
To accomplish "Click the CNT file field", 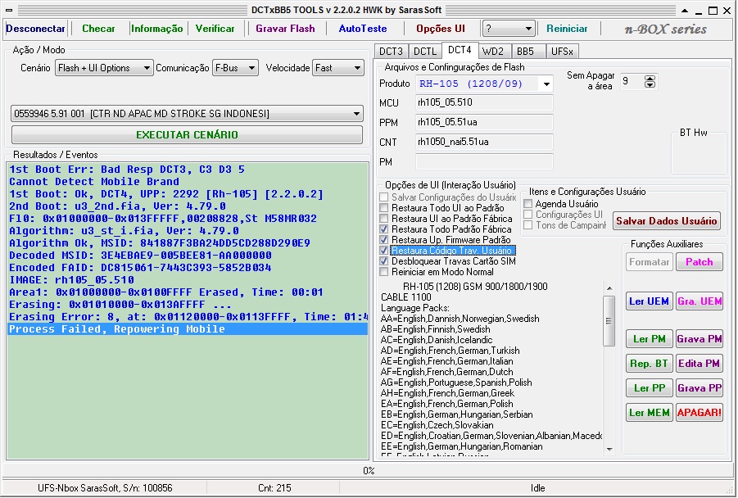I will tap(484, 143).
